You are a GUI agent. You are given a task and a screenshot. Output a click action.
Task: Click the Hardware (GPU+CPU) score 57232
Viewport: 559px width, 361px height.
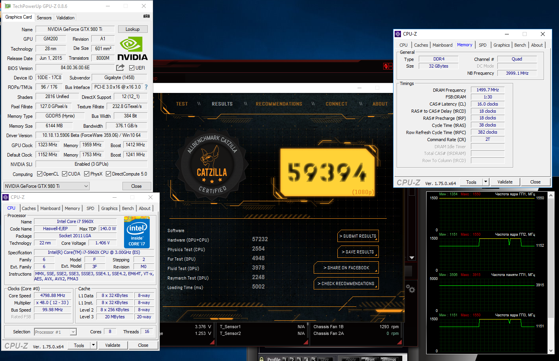(x=260, y=239)
